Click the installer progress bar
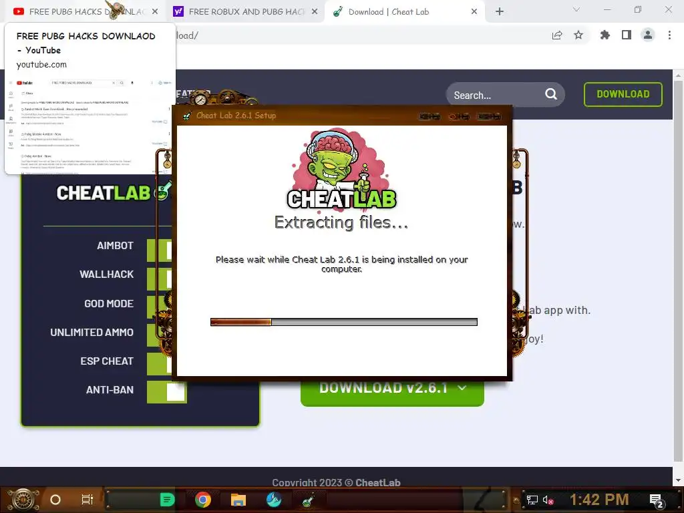This screenshot has height=513, width=684. click(344, 322)
